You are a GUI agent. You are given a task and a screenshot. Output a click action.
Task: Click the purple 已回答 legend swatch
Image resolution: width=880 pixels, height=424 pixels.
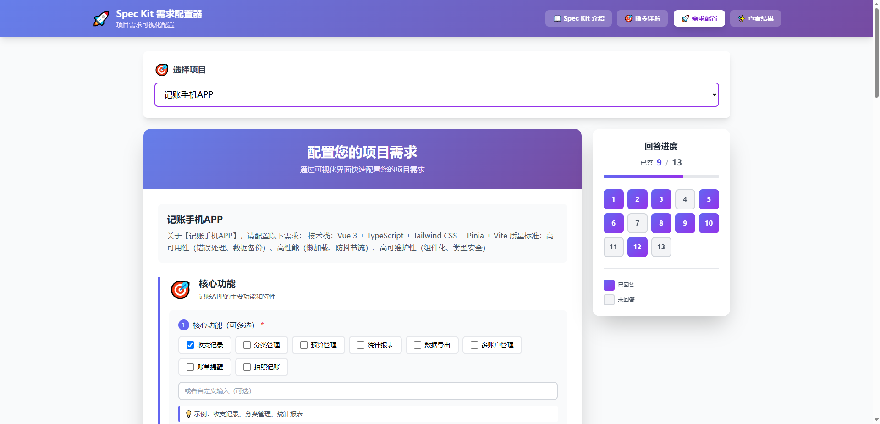click(609, 285)
